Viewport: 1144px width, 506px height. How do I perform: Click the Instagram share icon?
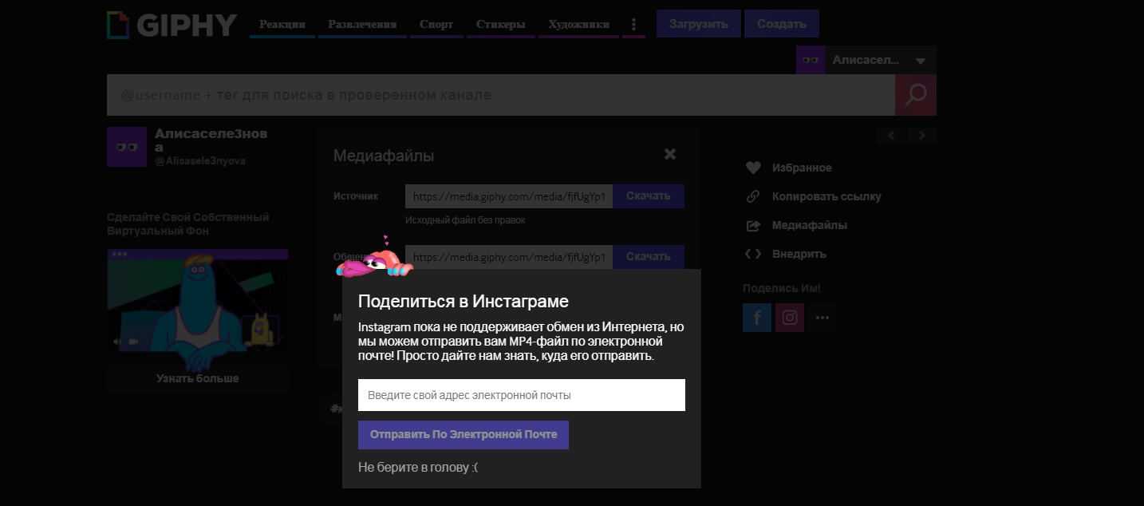tap(789, 318)
